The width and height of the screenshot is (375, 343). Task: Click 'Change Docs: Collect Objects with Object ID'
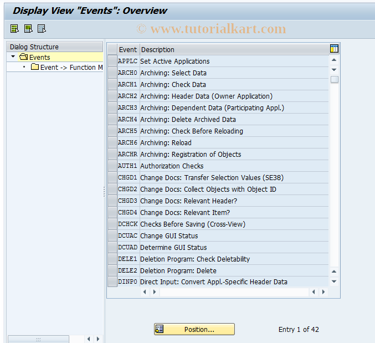208,189
